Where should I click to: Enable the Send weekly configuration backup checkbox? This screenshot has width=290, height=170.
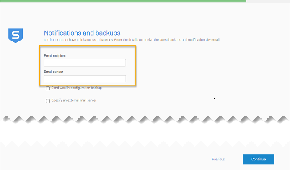click(x=48, y=88)
